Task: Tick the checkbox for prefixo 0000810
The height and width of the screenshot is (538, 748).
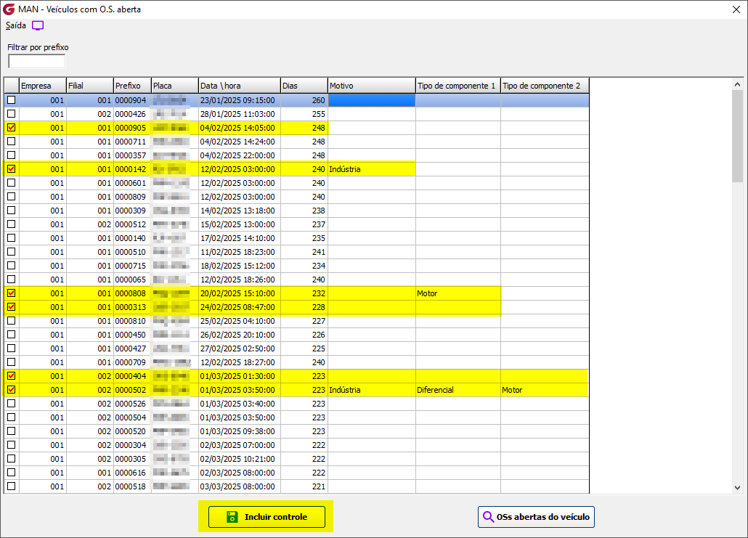Action: [12, 321]
